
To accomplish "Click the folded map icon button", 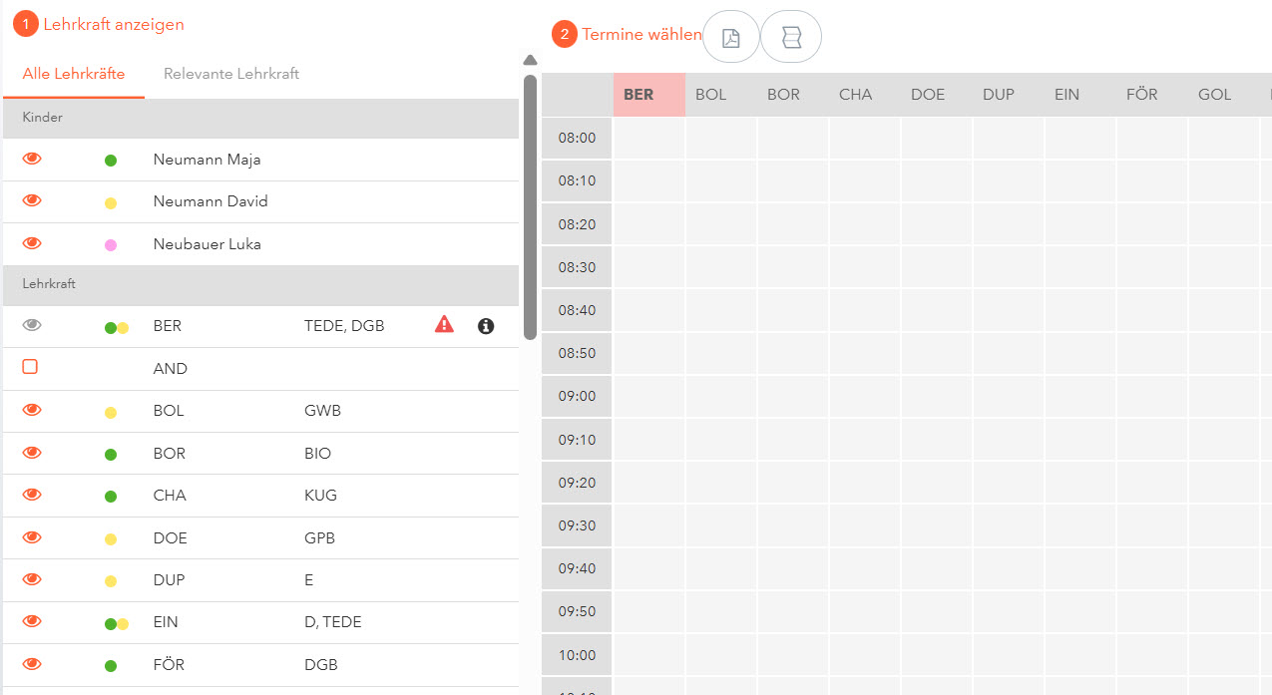I will 791,38.
